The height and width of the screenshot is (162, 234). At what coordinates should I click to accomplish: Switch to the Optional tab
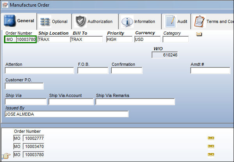[x=54, y=22]
